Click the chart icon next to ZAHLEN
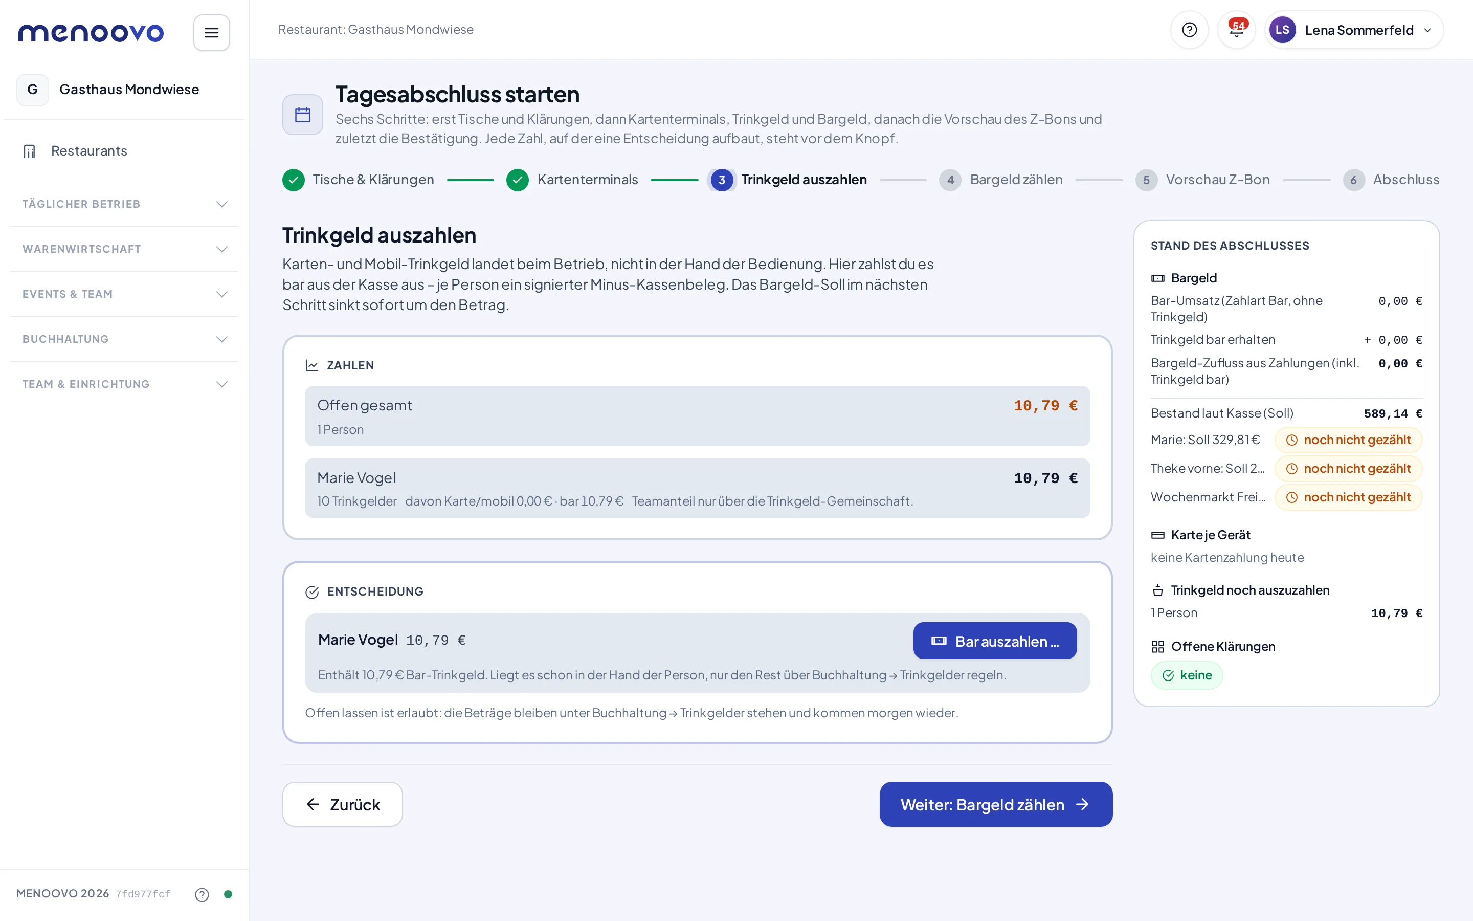1473x921 pixels. coord(311,365)
